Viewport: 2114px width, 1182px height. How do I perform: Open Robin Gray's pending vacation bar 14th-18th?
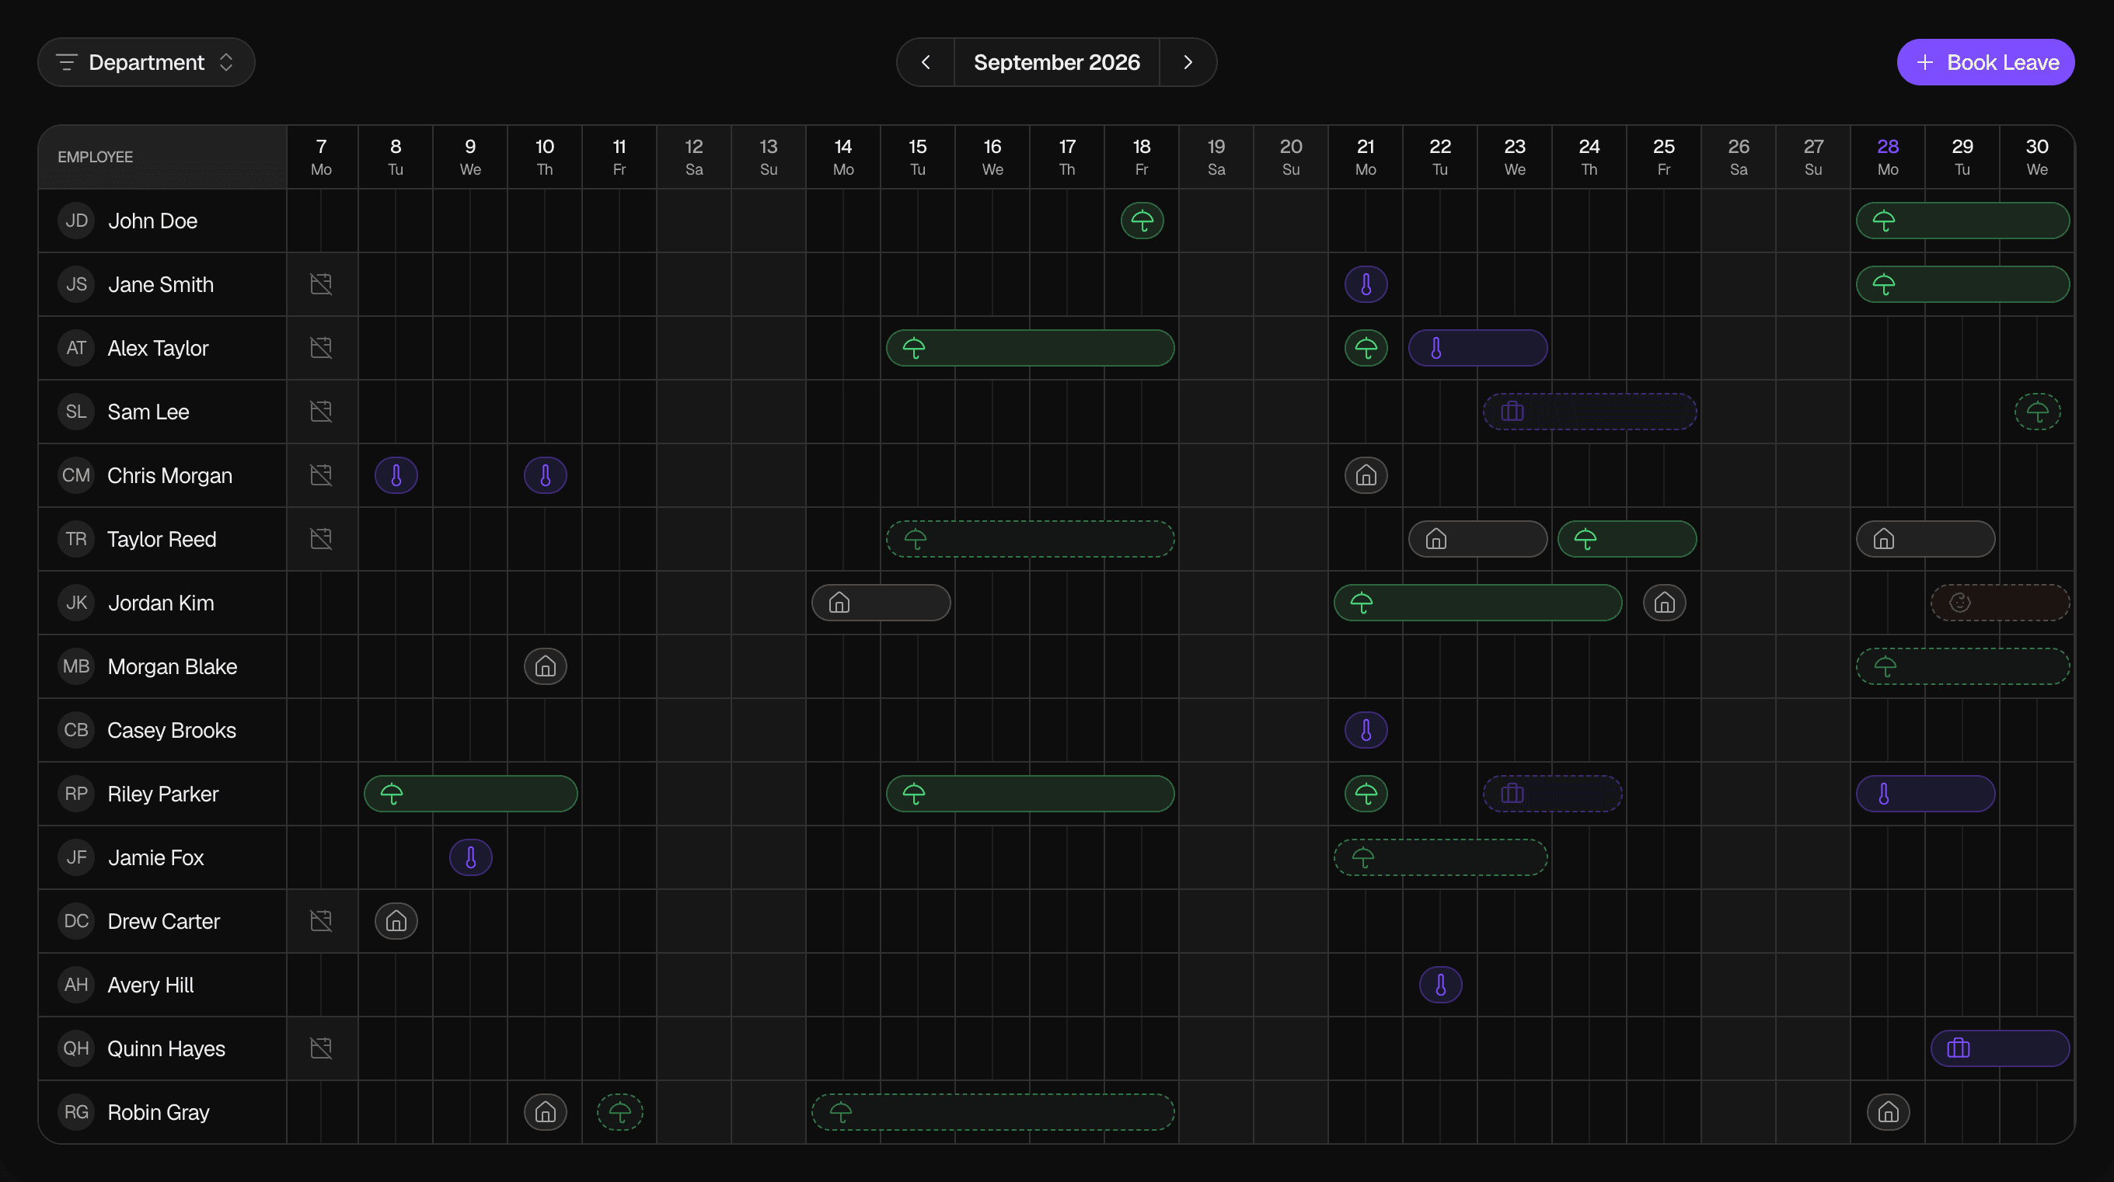click(x=993, y=1112)
